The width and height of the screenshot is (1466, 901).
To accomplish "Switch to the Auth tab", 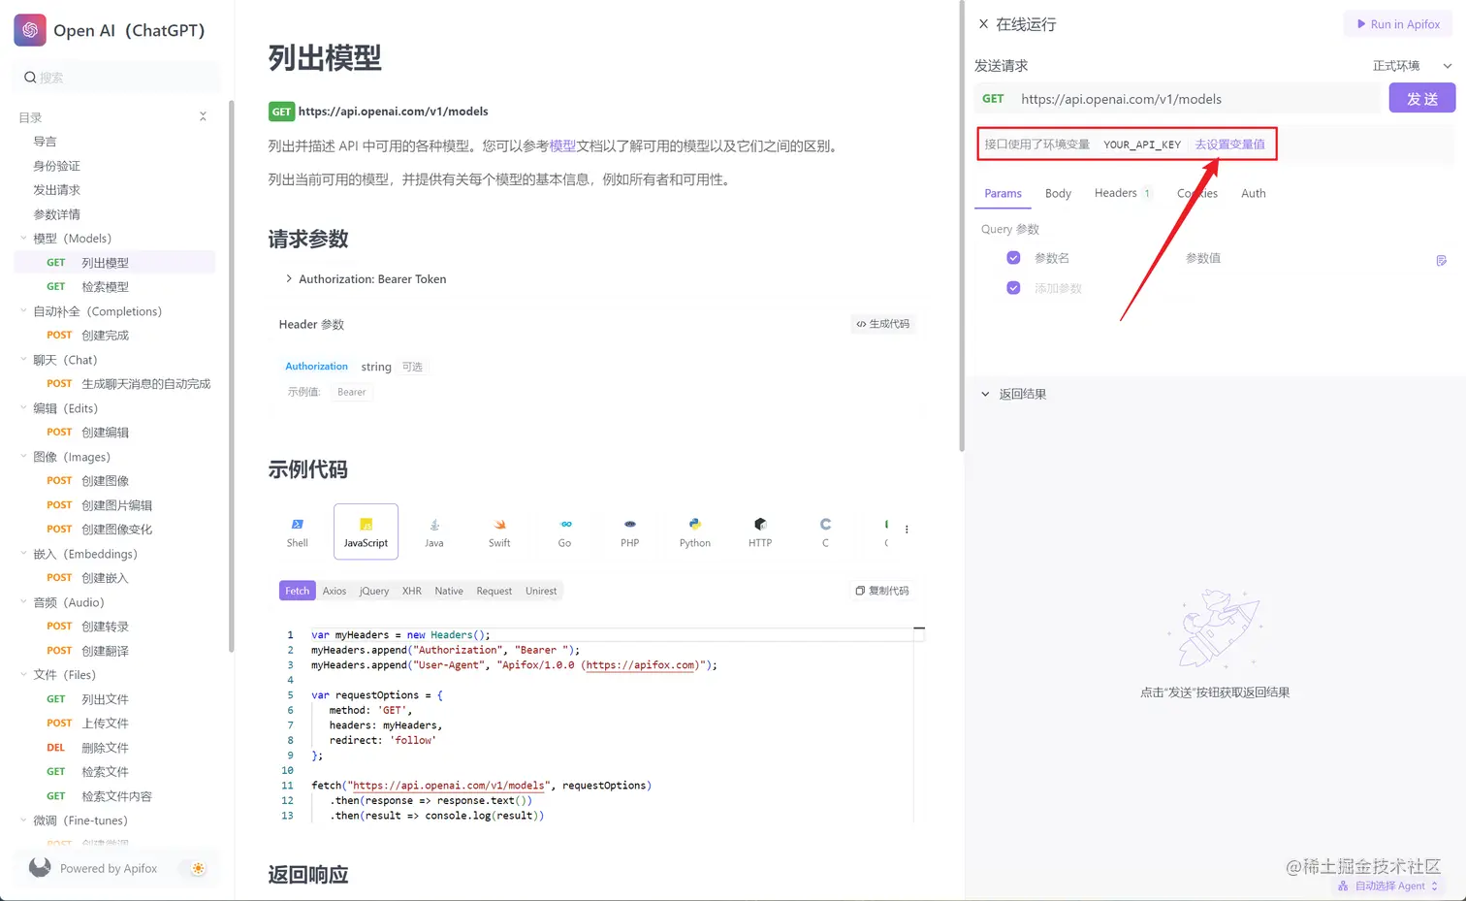I will [1253, 193].
